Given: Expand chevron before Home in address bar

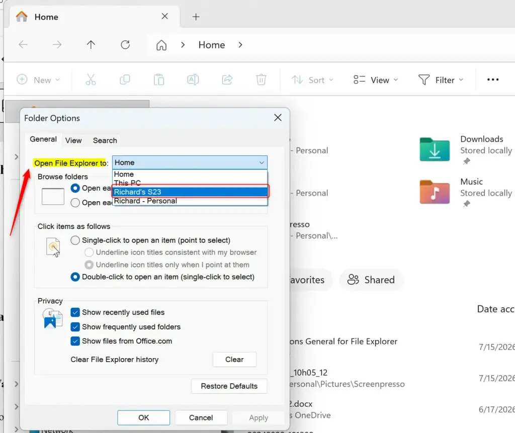Looking at the screenshot, I should pos(183,45).
